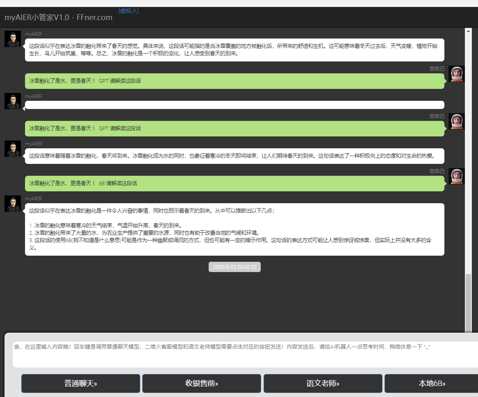478x397 pixels.
Task: Send using the 普通聊天 button
Action: pyautogui.click(x=81, y=383)
